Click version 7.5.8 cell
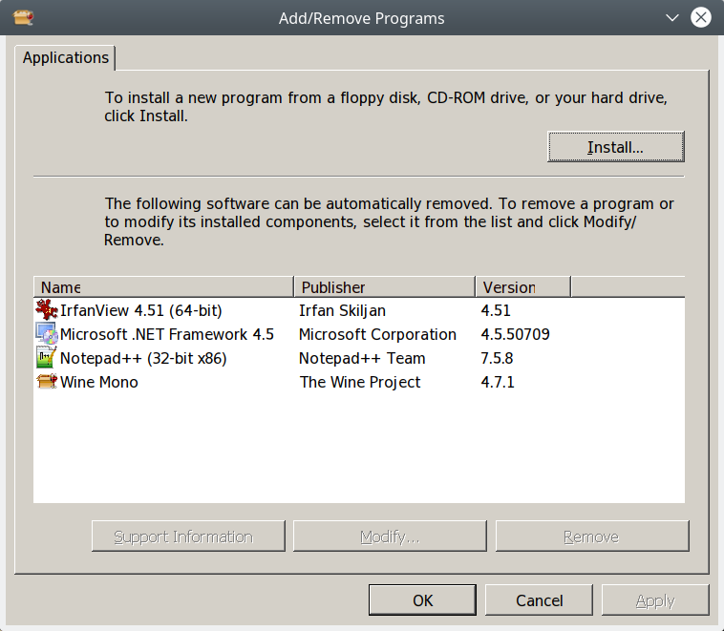724x631 pixels. point(497,358)
